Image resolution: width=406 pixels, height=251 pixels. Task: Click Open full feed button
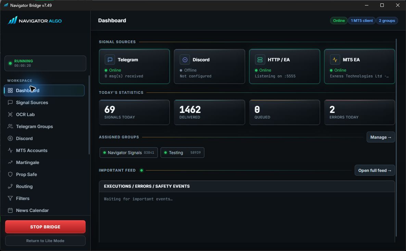coord(375,170)
